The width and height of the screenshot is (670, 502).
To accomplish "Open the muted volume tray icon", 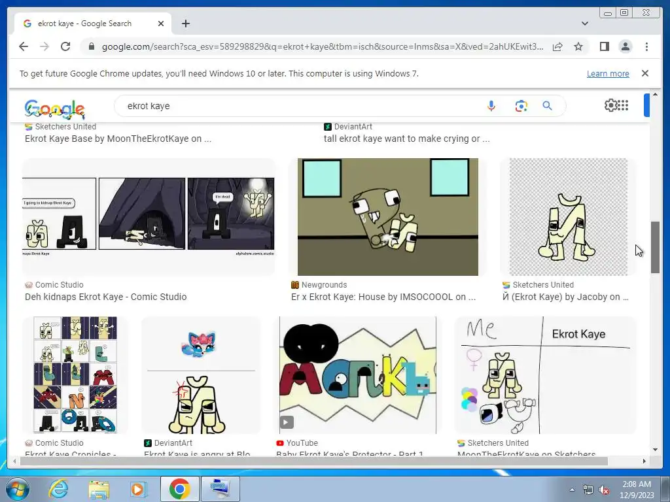I will click(x=604, y=490).
